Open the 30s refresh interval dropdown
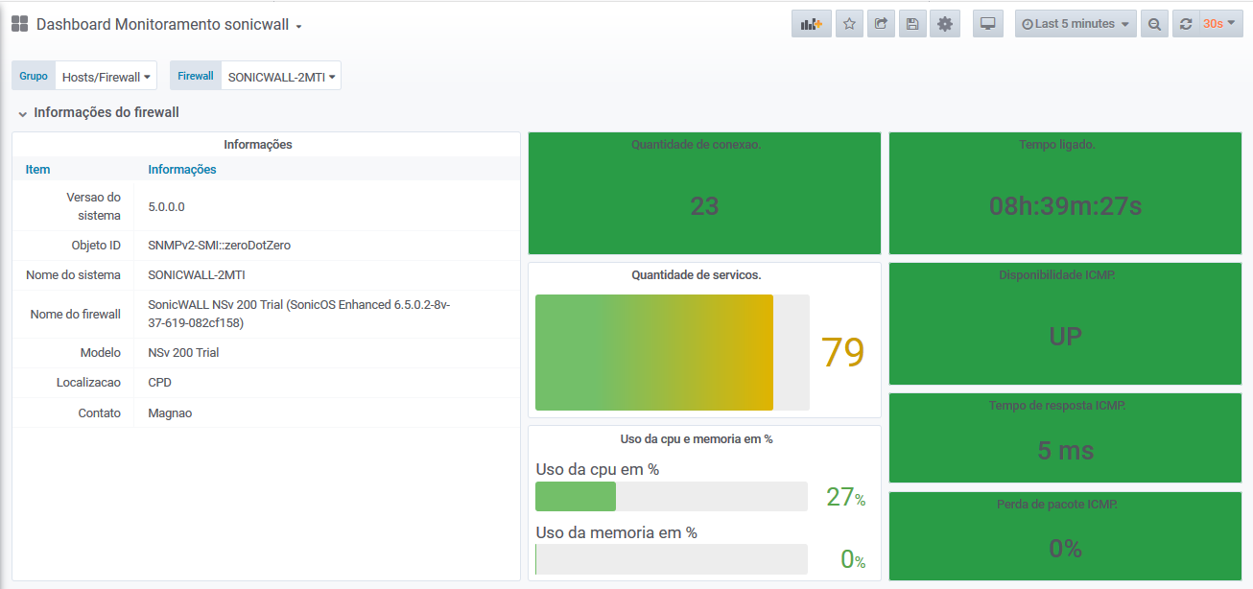Screen dimensions: 1253x589 tap(1218, 24)
